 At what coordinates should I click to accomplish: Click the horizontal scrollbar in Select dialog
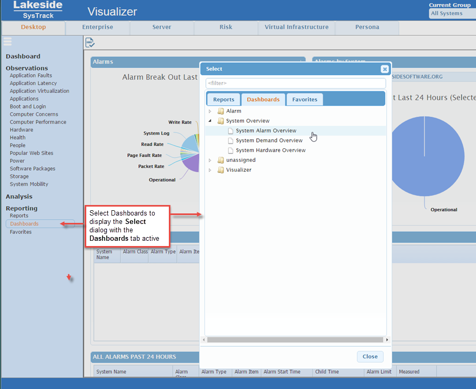pyautogui.click(x=295, y=340)
